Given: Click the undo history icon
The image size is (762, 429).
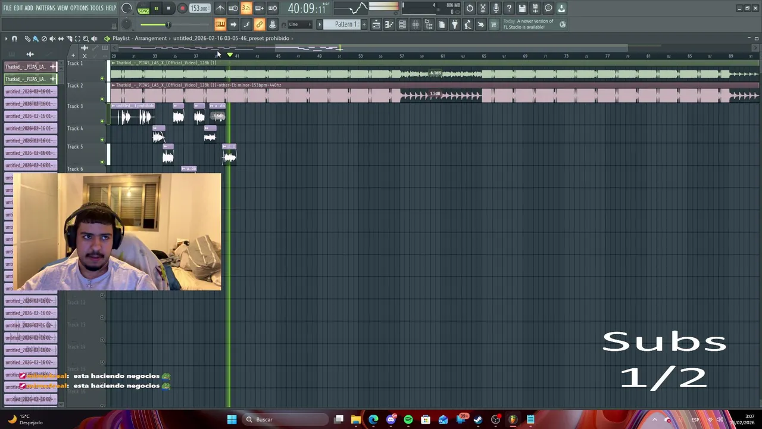Looking at the screenshot, I should point(470,8).
